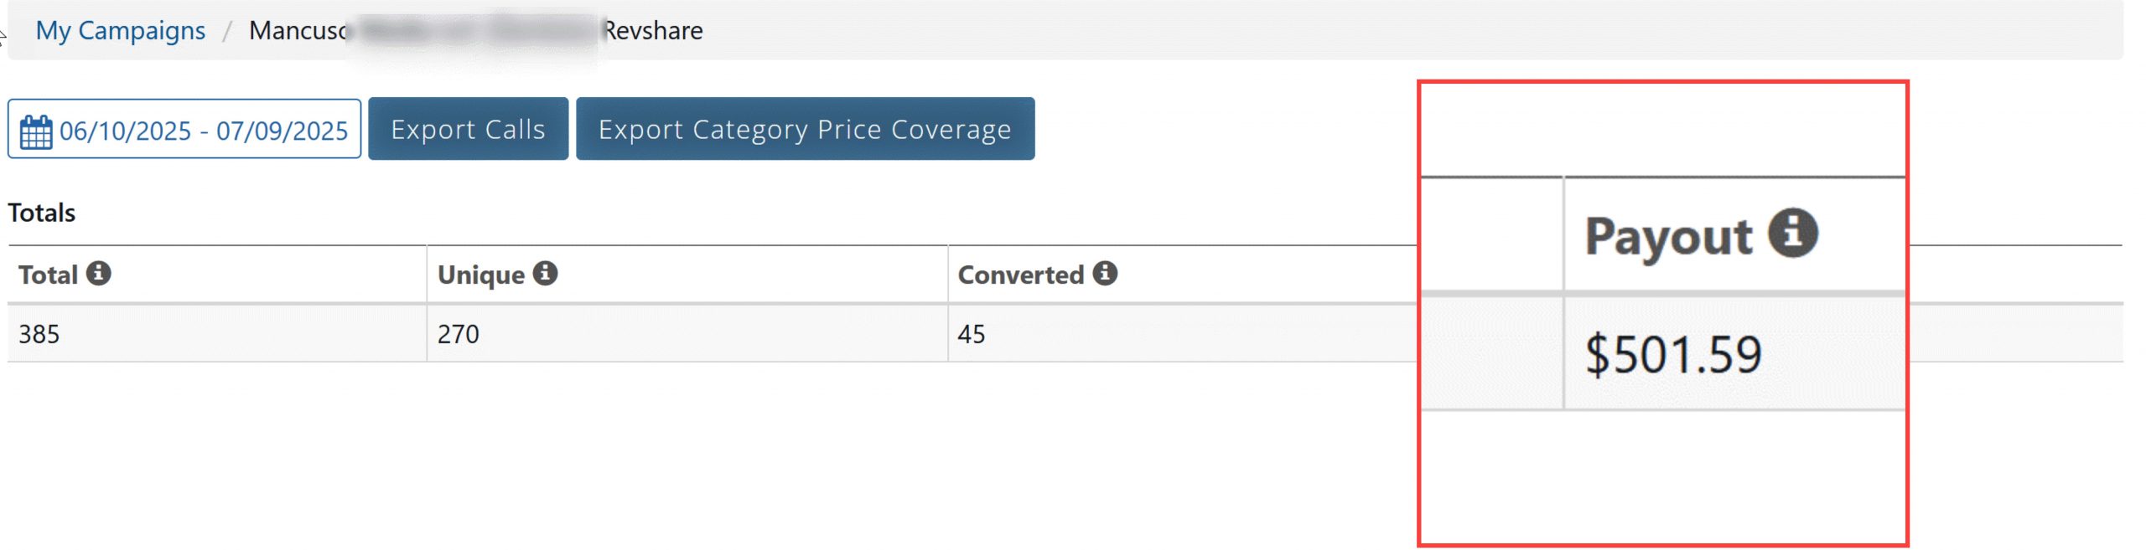This screenshot has width=2146, height=550.
Task: Click the info icon beside Total
Action: tap(99, 273)
